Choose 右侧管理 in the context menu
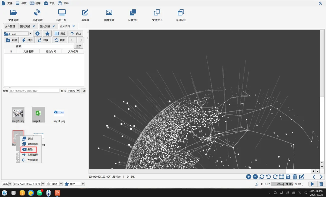 [31, 155]
